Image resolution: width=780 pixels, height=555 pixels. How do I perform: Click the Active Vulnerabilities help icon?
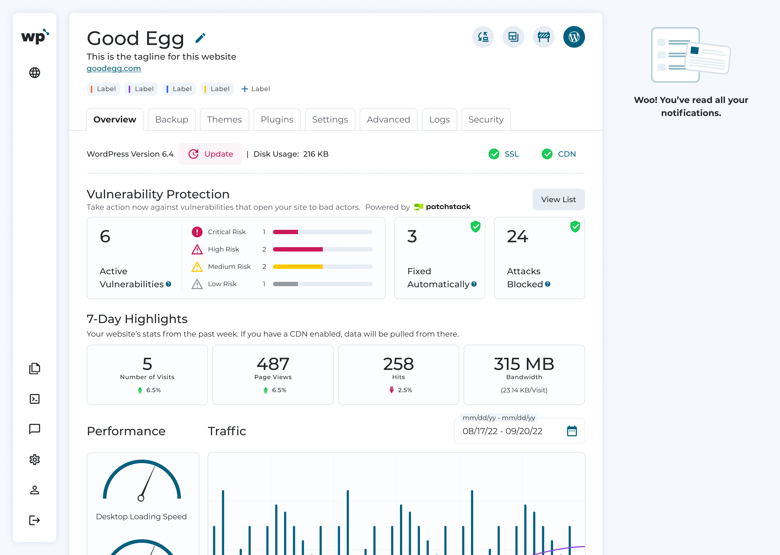click(x=168, y=284)
